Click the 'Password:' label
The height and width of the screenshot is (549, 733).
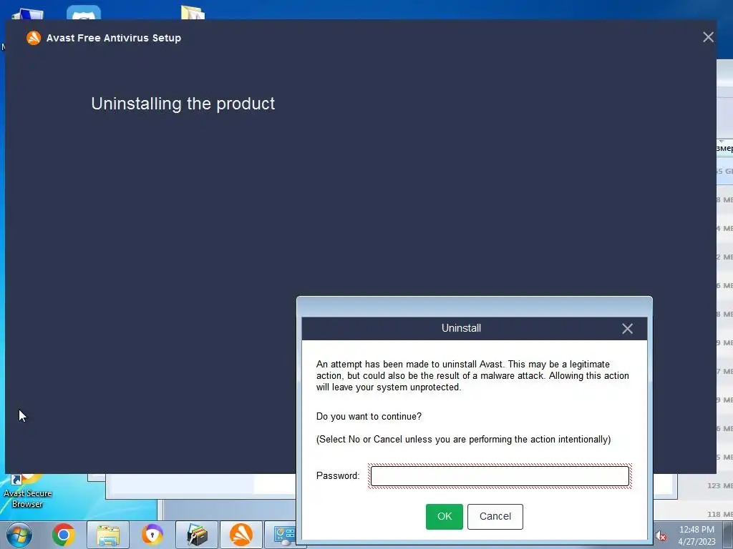[338, 475]
